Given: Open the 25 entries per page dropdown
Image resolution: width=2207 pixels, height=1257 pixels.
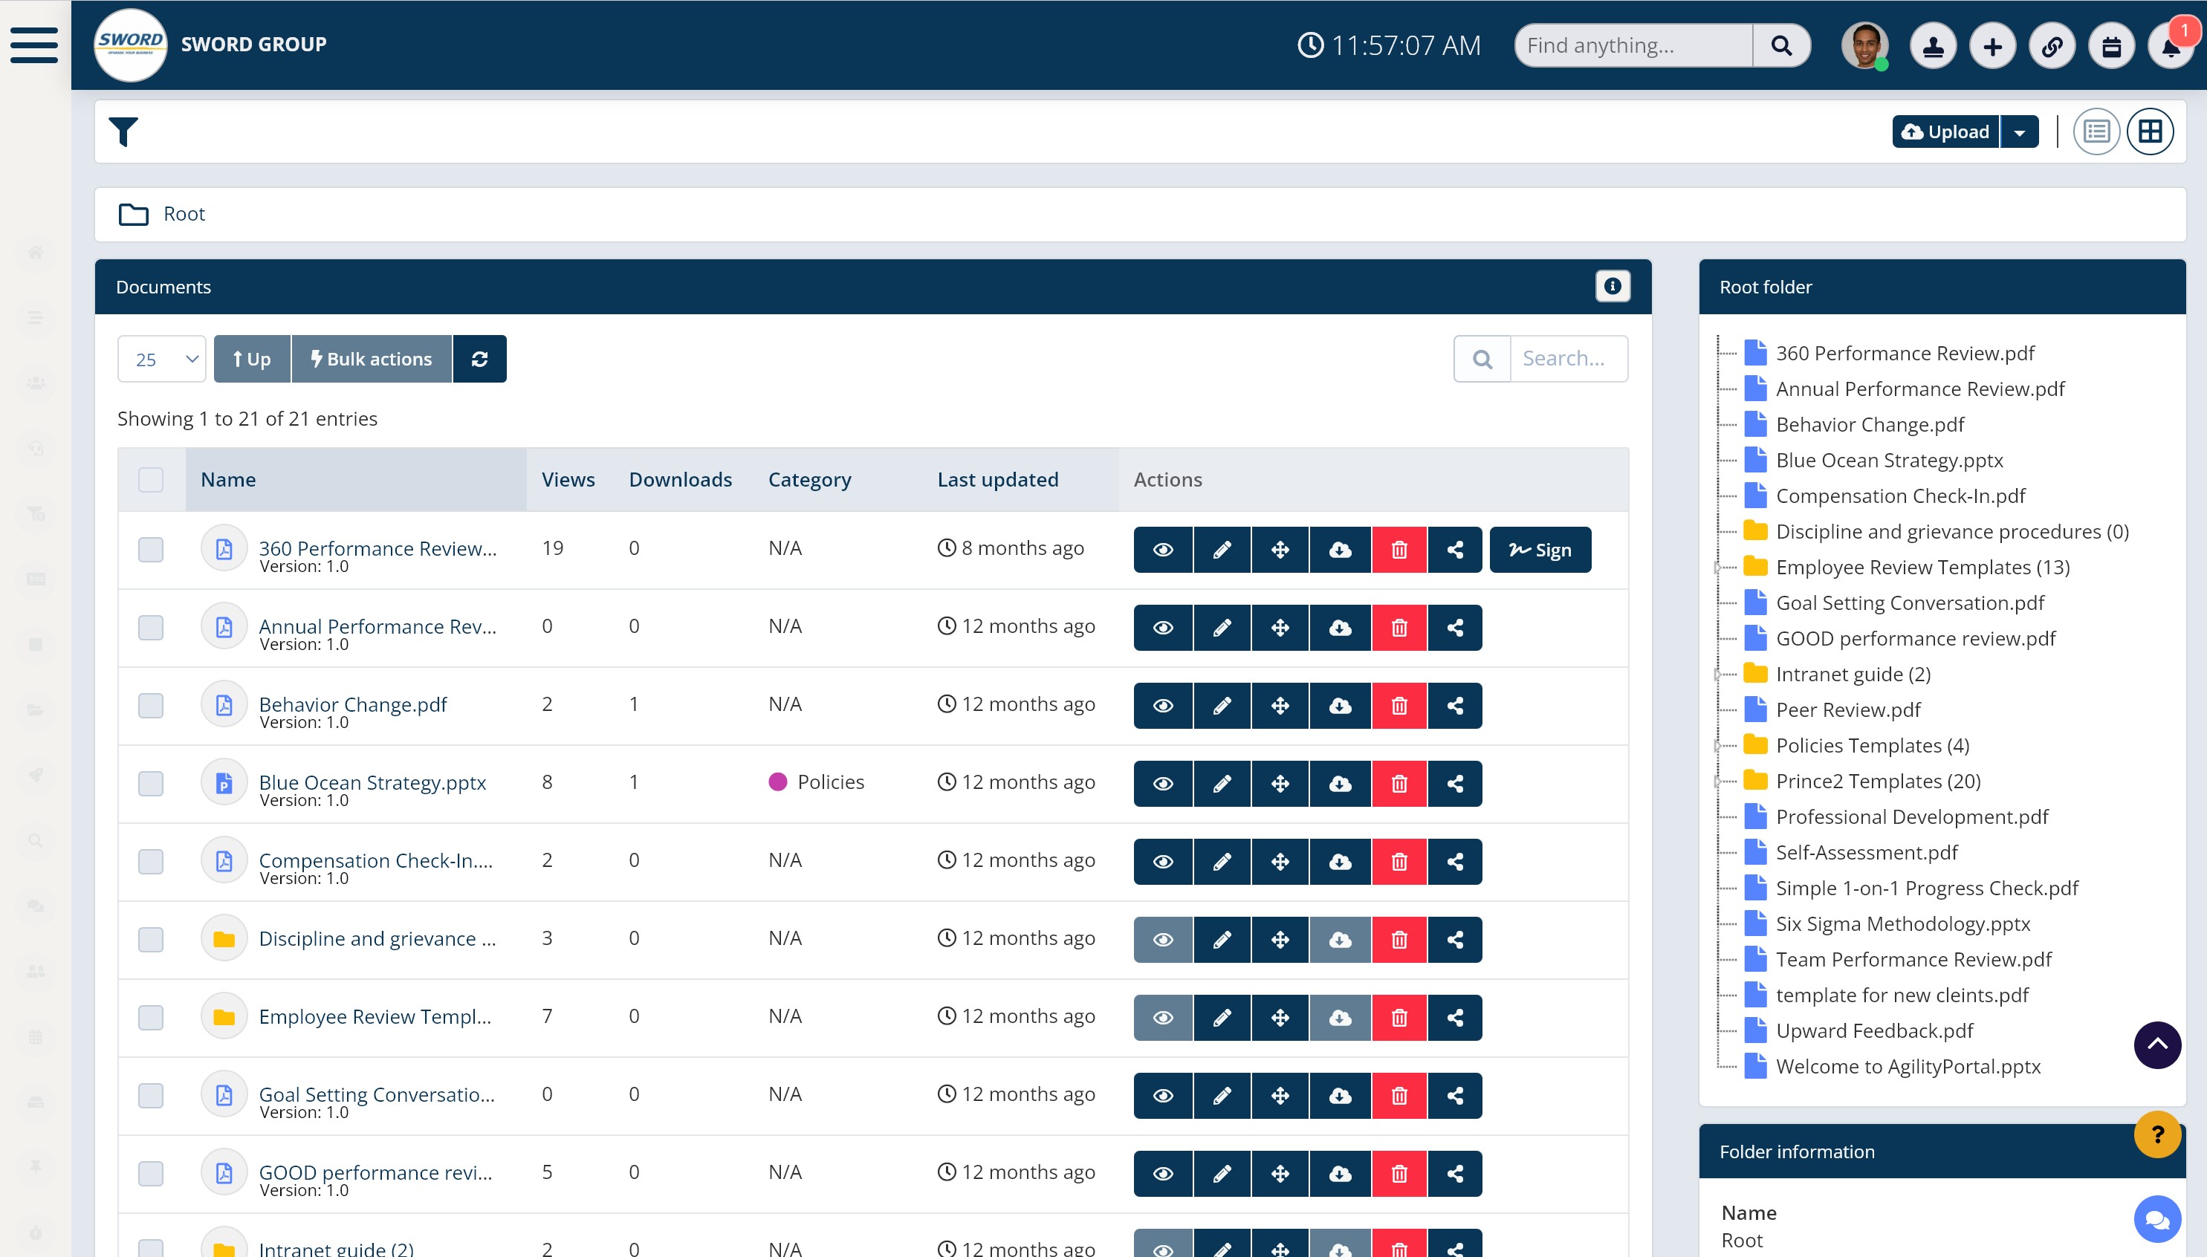Looking at the screenshot, I should [x=162, y=359].
